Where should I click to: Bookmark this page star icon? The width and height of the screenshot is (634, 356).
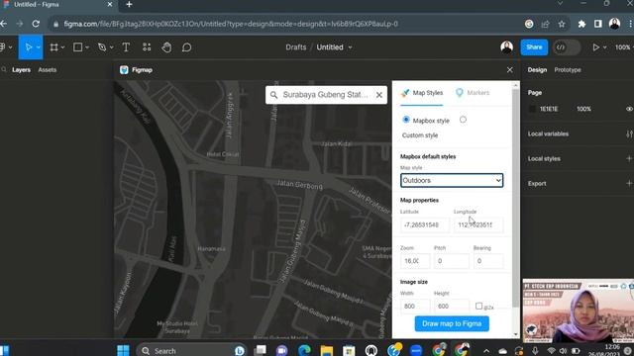pyautogui.click(x=562, y=24)
